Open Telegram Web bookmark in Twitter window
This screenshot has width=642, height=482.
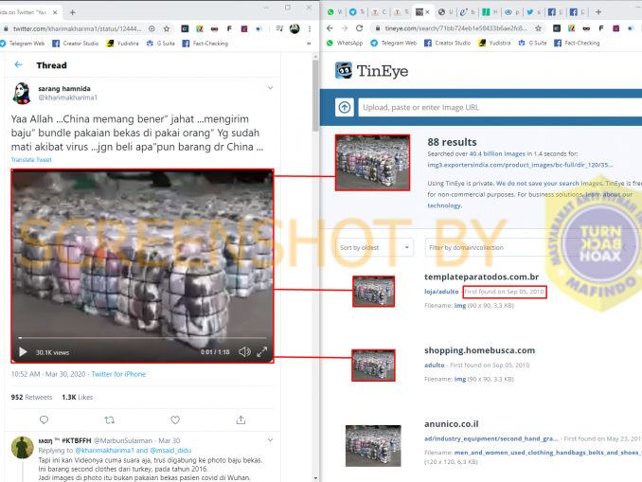coord(23,44)
